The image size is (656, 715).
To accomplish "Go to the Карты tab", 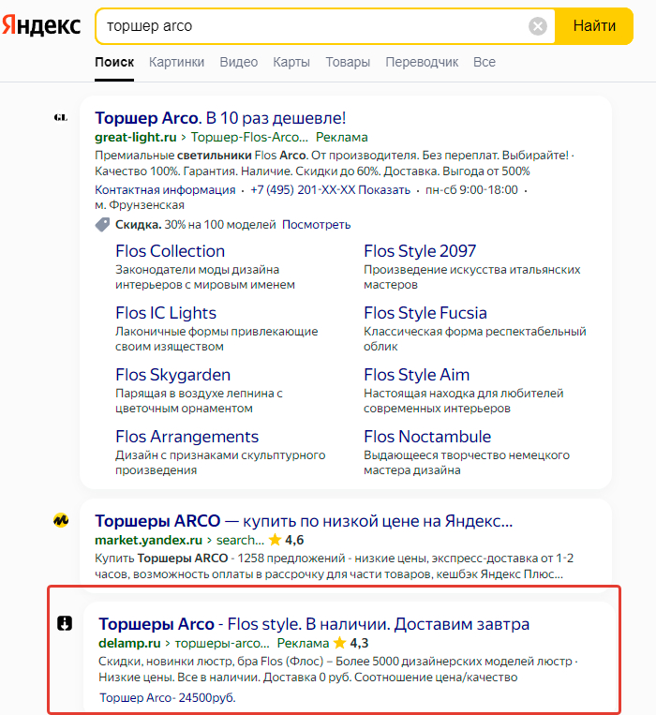I will (x=291, y=63).
